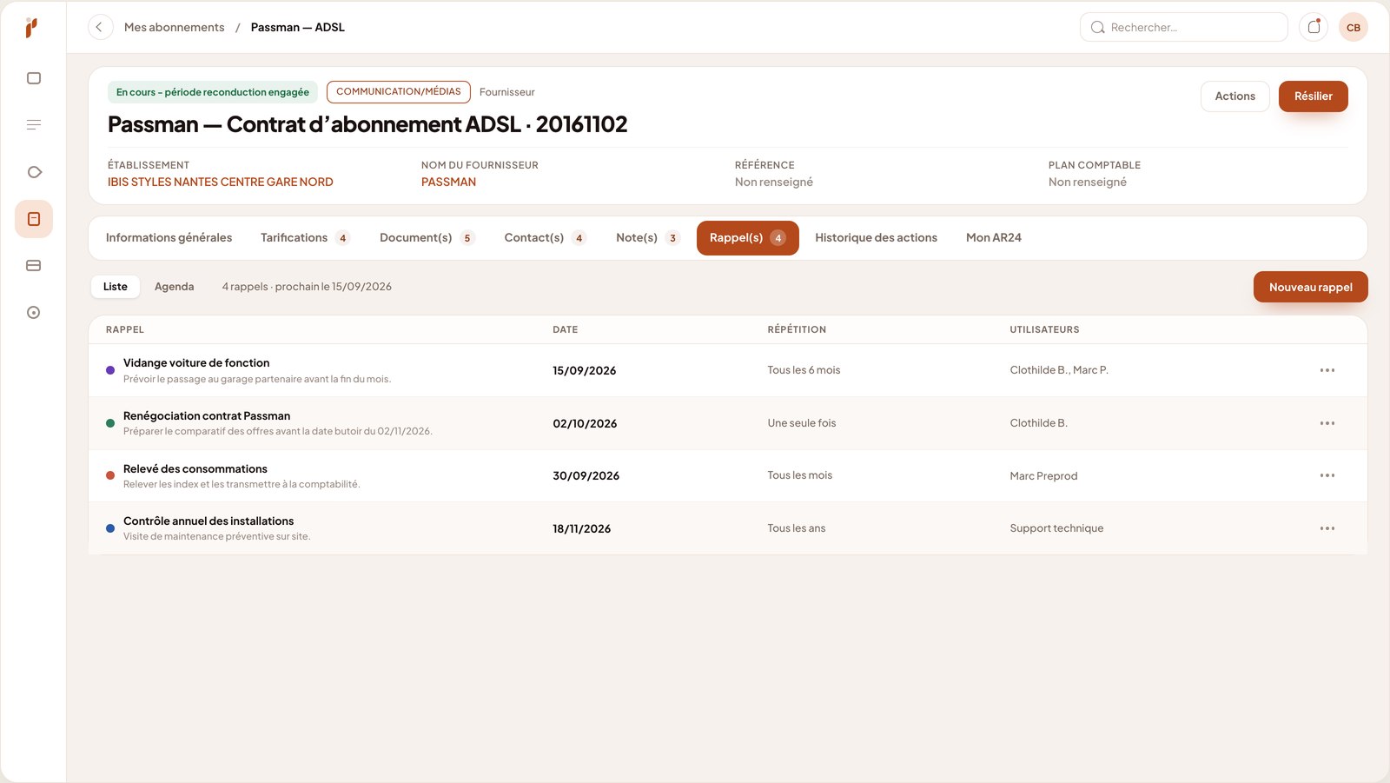Switch to the Informations générales tab
Image resolution: width=1390 pixels, height=783 pixels.
coord(169,238)
